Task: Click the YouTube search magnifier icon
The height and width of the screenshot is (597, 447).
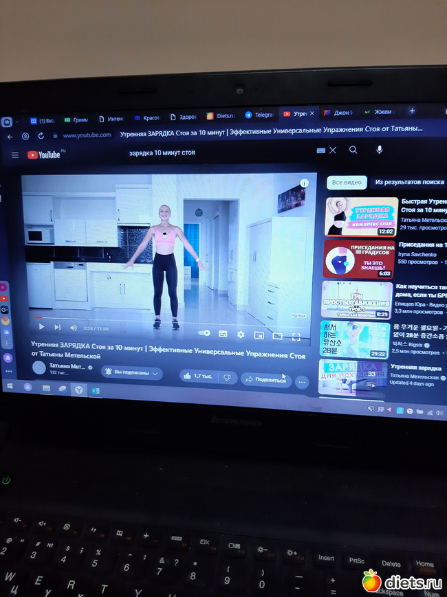Action: pos(353,150)
